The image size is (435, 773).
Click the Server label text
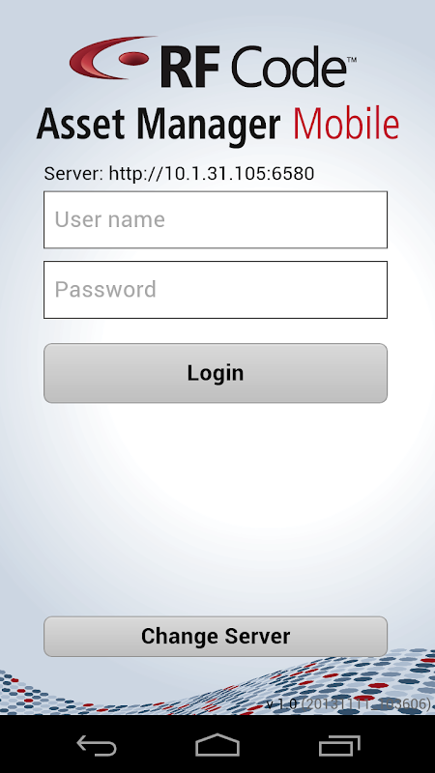pyautogui.click(x=74, y=174)
